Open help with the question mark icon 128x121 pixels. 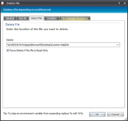(x=119, y=3)
